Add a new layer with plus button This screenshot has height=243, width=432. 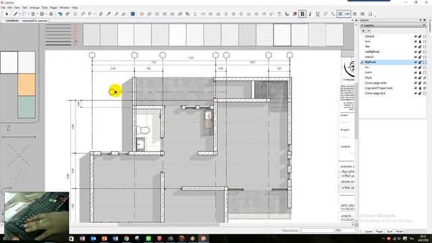click(363, 31)
